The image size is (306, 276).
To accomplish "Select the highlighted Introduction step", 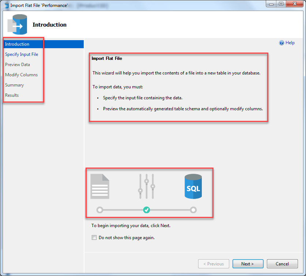I will (x=17, y=44).
